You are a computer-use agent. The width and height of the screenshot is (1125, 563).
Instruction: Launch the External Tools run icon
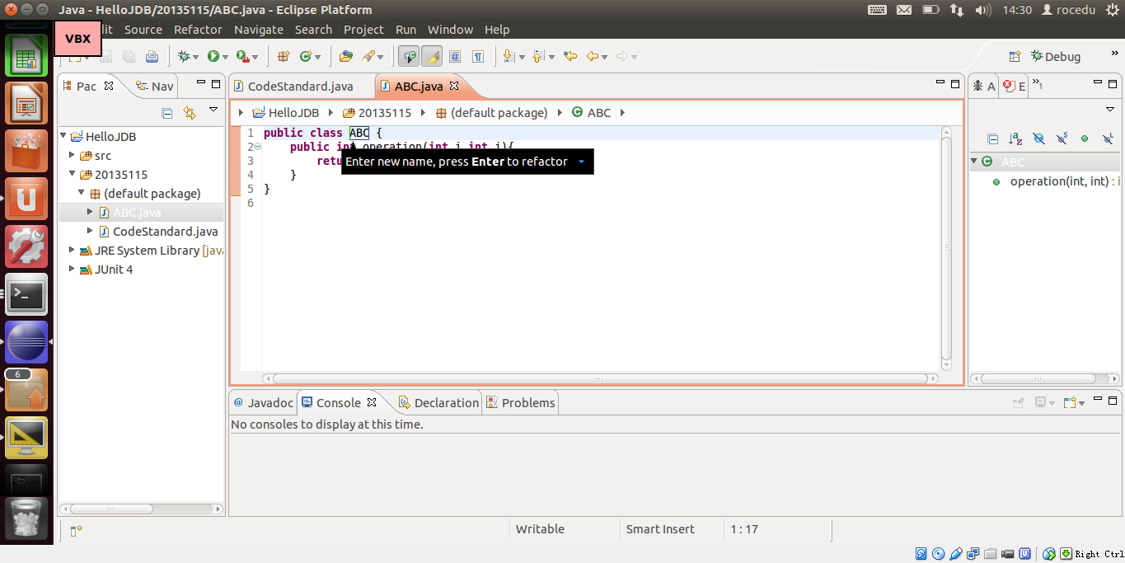pos(242,56)
